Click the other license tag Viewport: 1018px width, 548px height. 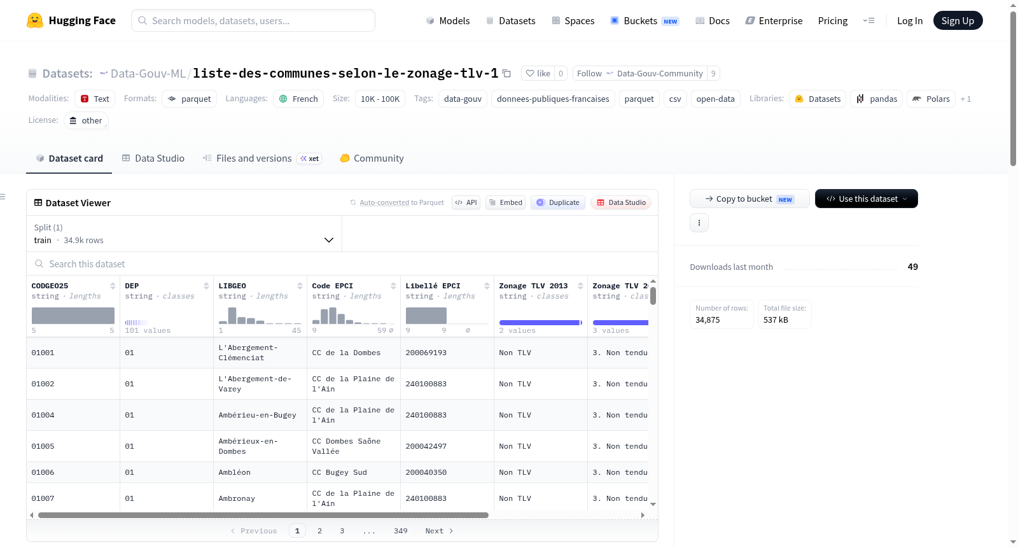[86, 120]
